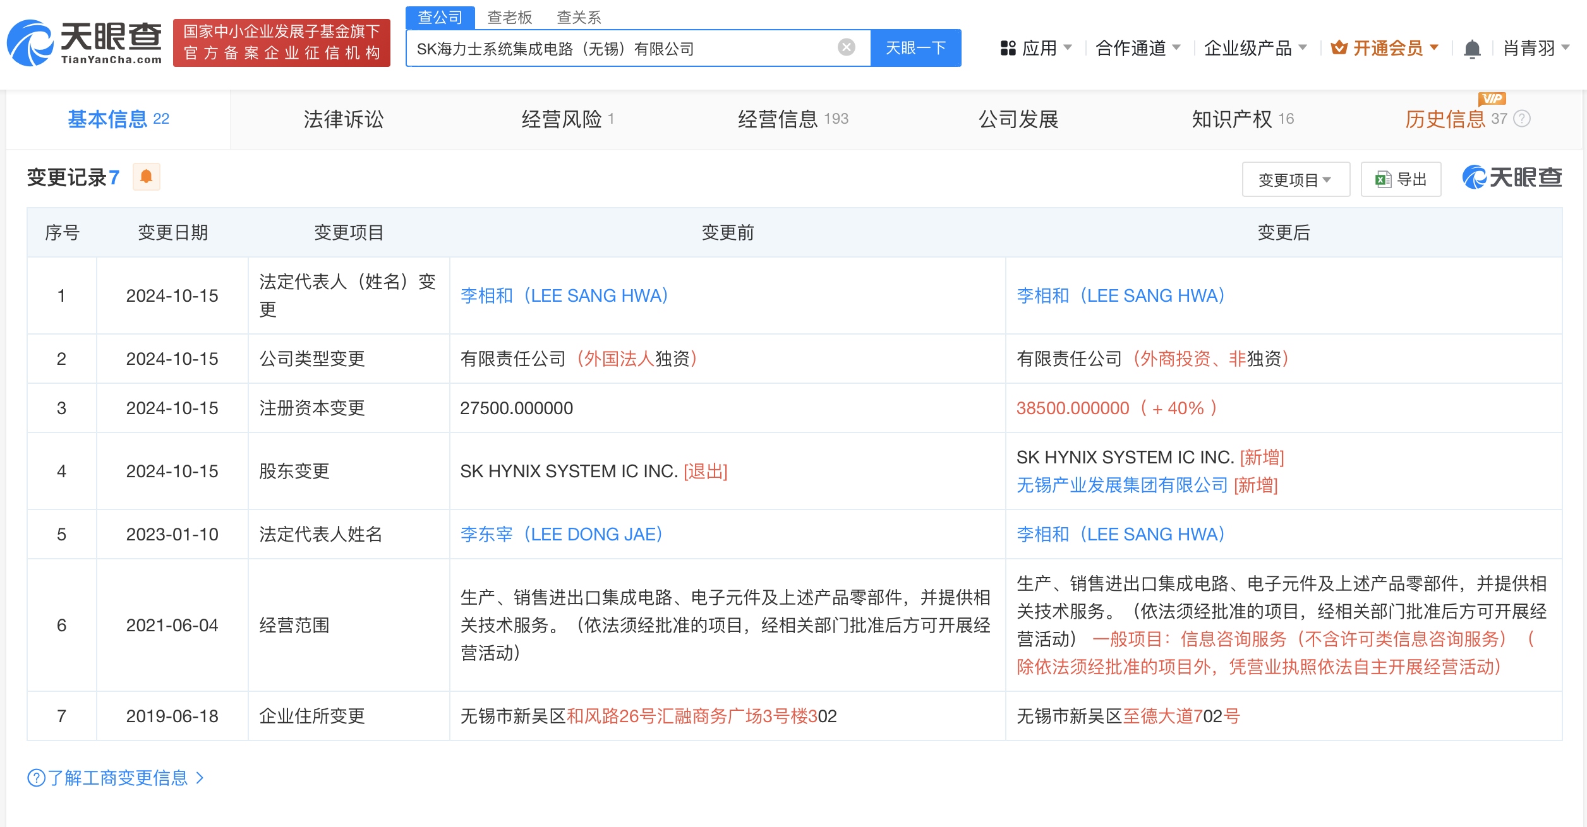Click the crown icon 开通会员
The height and width of the screenshot is (827, 1587).
click(1339, 48)
